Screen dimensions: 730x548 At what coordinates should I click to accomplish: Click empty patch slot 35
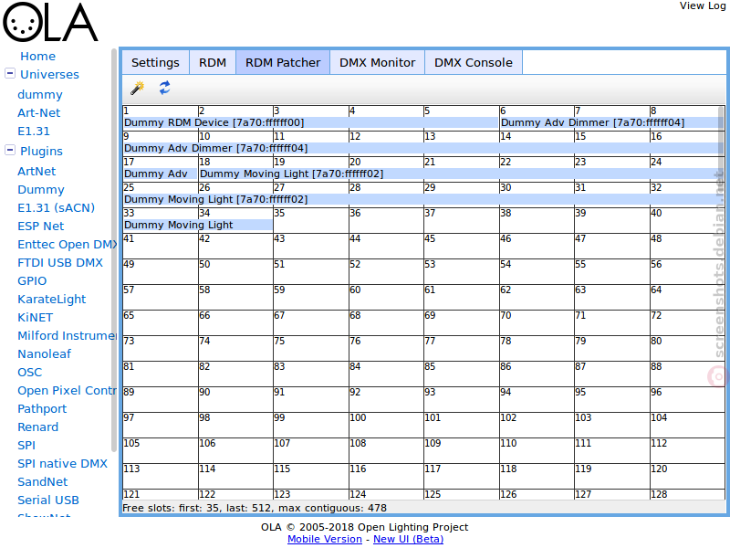point(310,220)
